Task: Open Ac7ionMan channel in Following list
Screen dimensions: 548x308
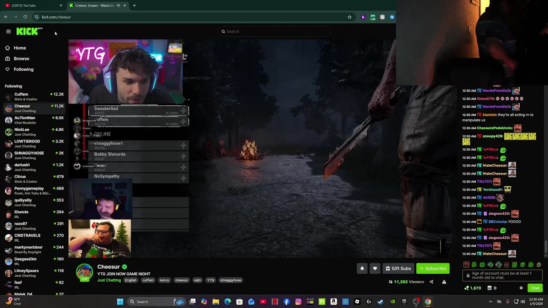Action: pos(34,120)
